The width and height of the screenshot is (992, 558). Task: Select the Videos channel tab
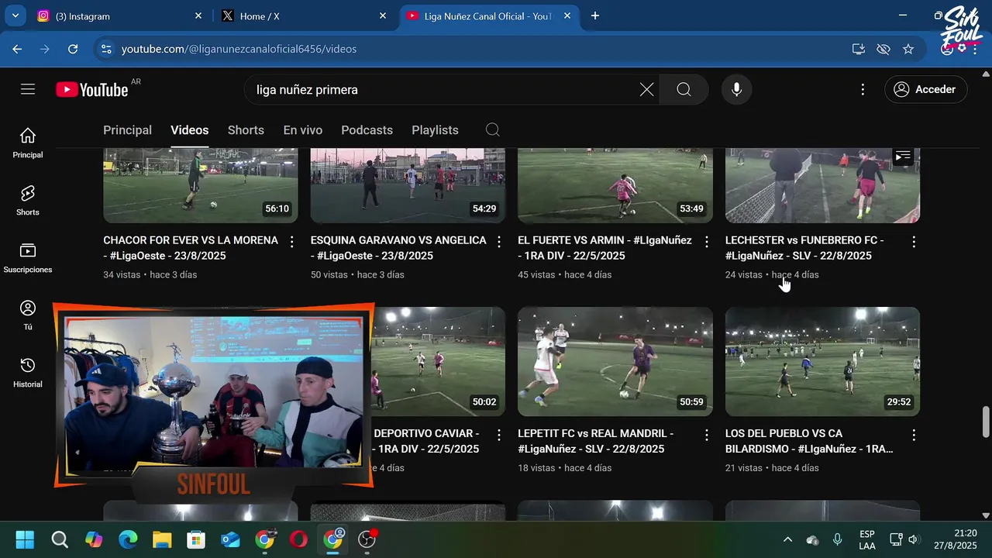190,130
